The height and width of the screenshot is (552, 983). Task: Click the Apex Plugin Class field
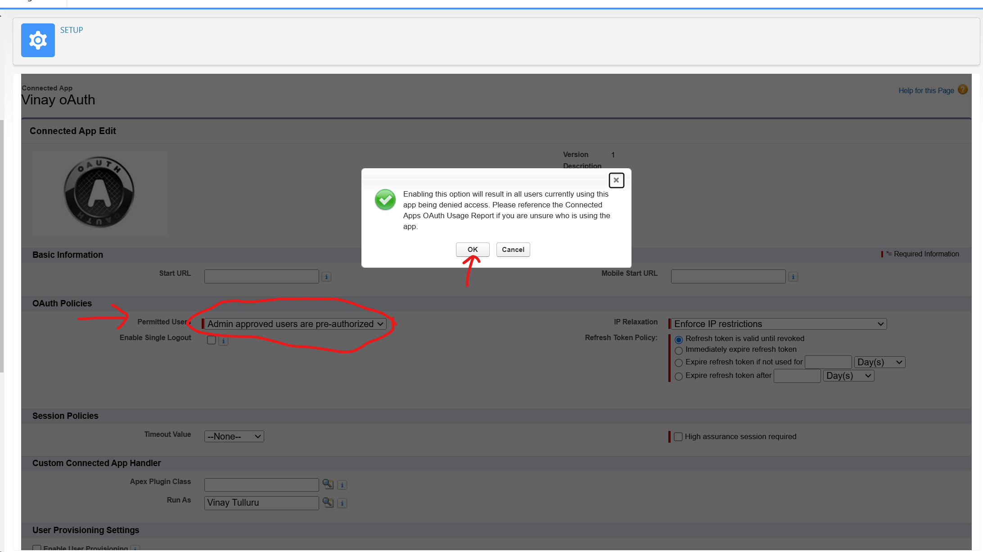tap(262, 485)
